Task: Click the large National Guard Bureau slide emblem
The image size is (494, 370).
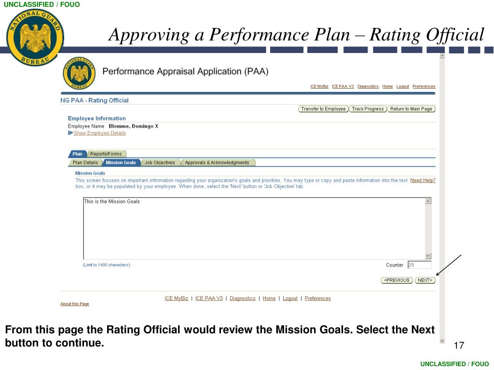Action: tap(35, 37)
